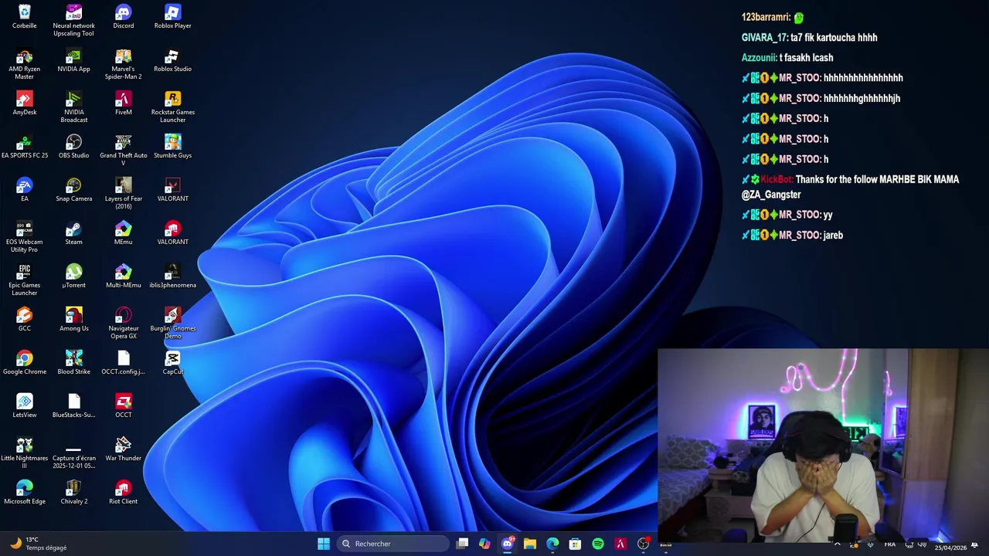The width and height of the screenshot is (989, 556).
Task: Open Microsoft Store from the taskbar
Action: pyautogui.click(x=575, y=544)
